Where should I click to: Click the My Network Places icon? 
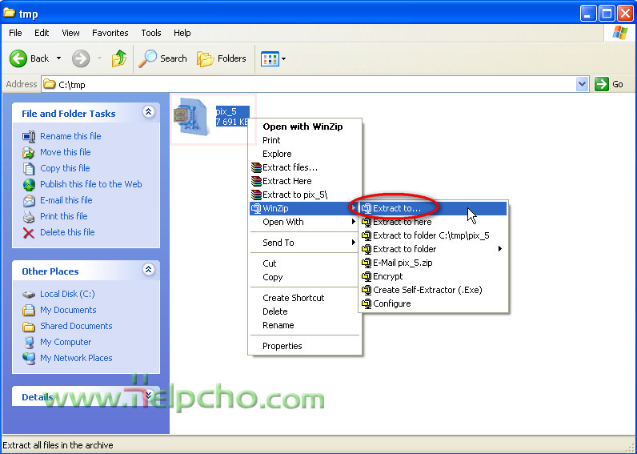[x=29, y=359]
